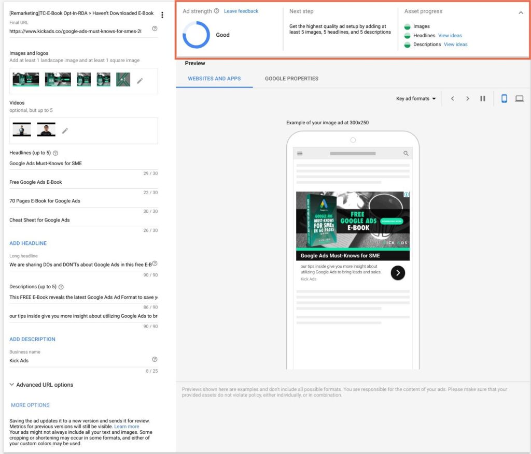
Task: Click the Free Google Ads E-Book ad image
Action: click(x=353, y=221)
